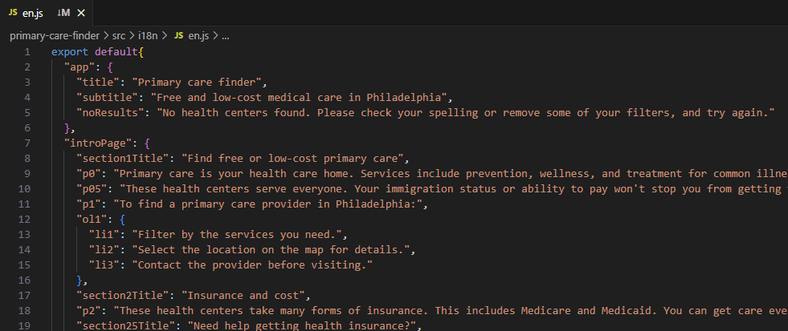Click line number 19 in the gutter
Viewport: 788px width, 331px height.
point(24,326)
